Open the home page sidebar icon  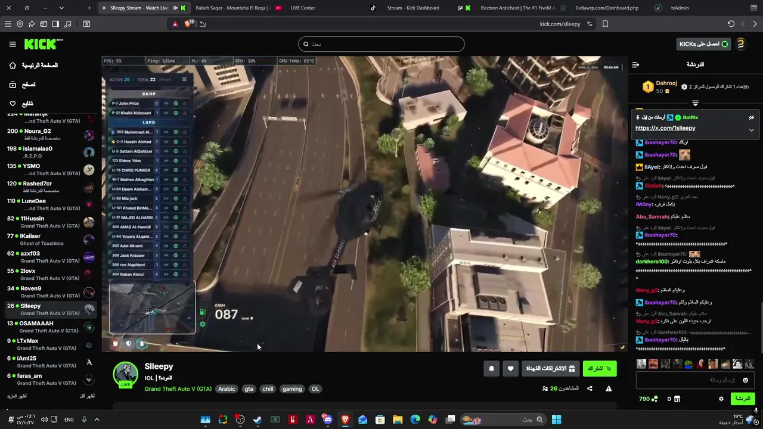pos(13,66)
